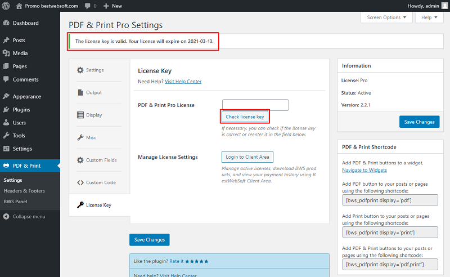Viewport: 450px width, 277px height.
Task: Click the admin avatar icon
Action: pyautogui.click(x=445, y=6)
